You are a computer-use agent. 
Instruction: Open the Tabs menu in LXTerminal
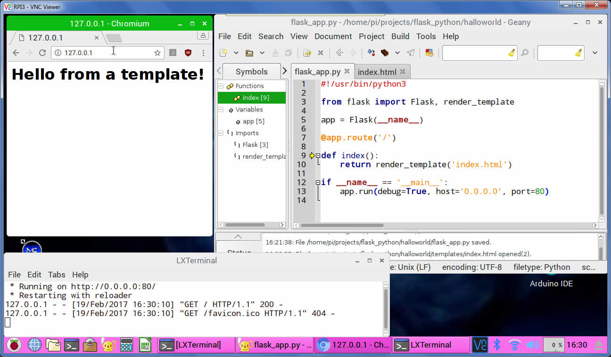click(57, 275)
